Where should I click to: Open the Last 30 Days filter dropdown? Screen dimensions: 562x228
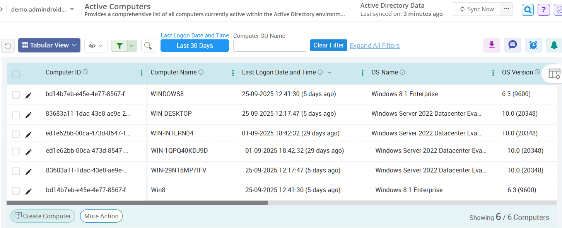pyautogui.click(x=195, y=45)
